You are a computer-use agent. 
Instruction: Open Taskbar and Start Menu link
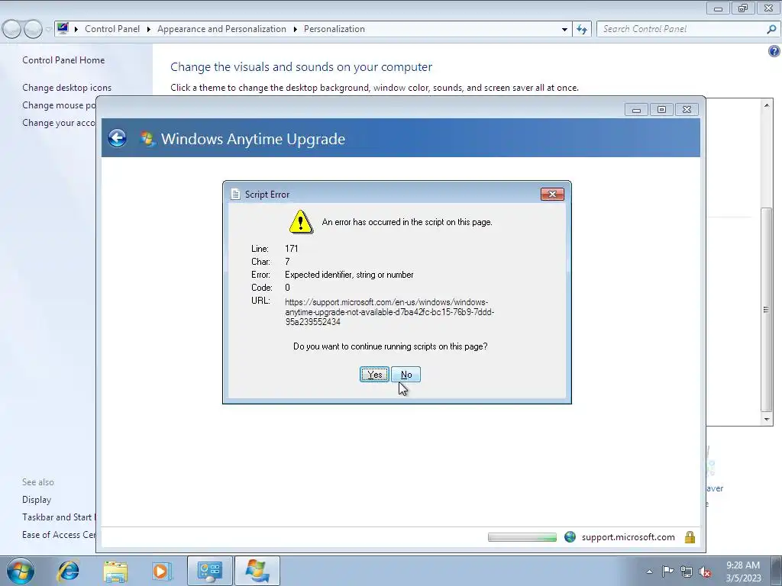59,517
